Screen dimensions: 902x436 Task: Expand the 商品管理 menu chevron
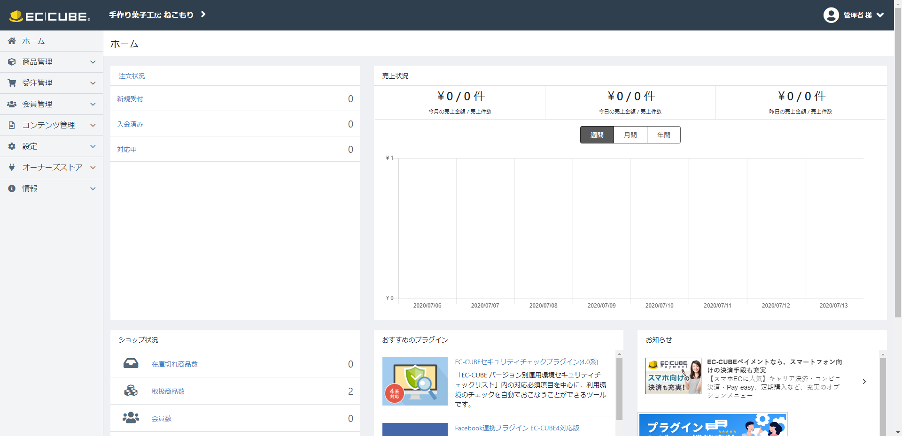click(93, 62)
